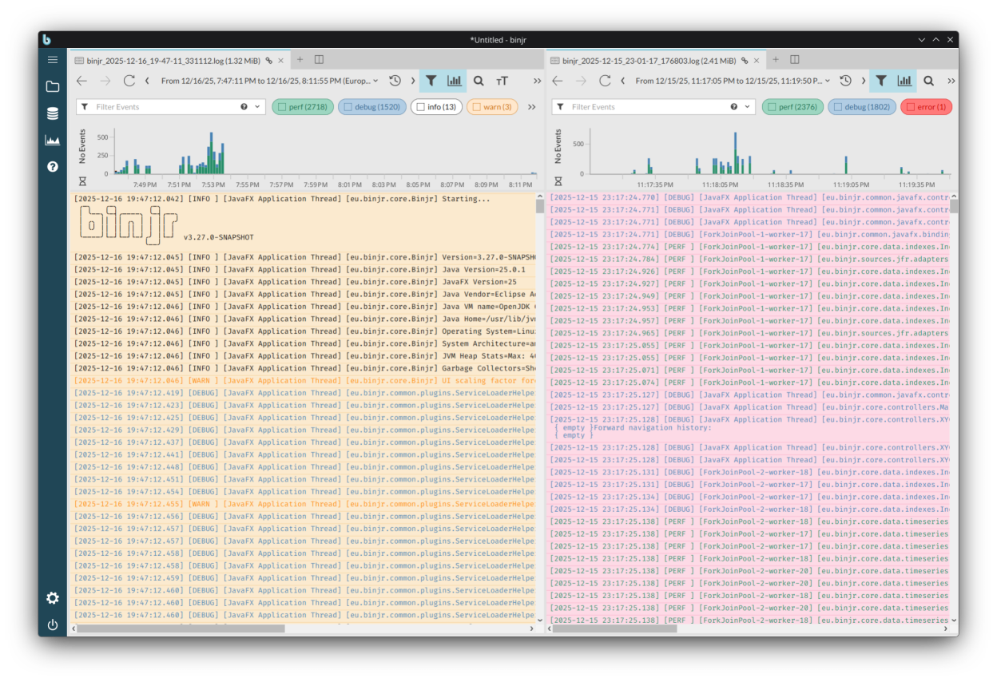Check the perf (2718) severity filter

point(303,107)
